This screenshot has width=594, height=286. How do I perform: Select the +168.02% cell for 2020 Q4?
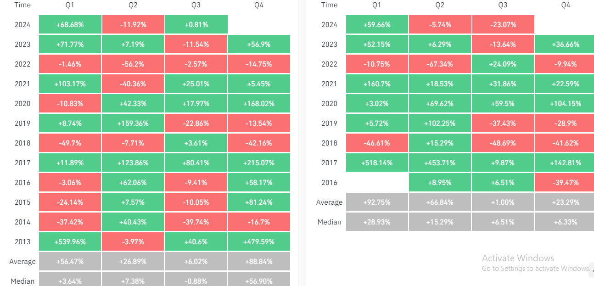pos(259,104)
